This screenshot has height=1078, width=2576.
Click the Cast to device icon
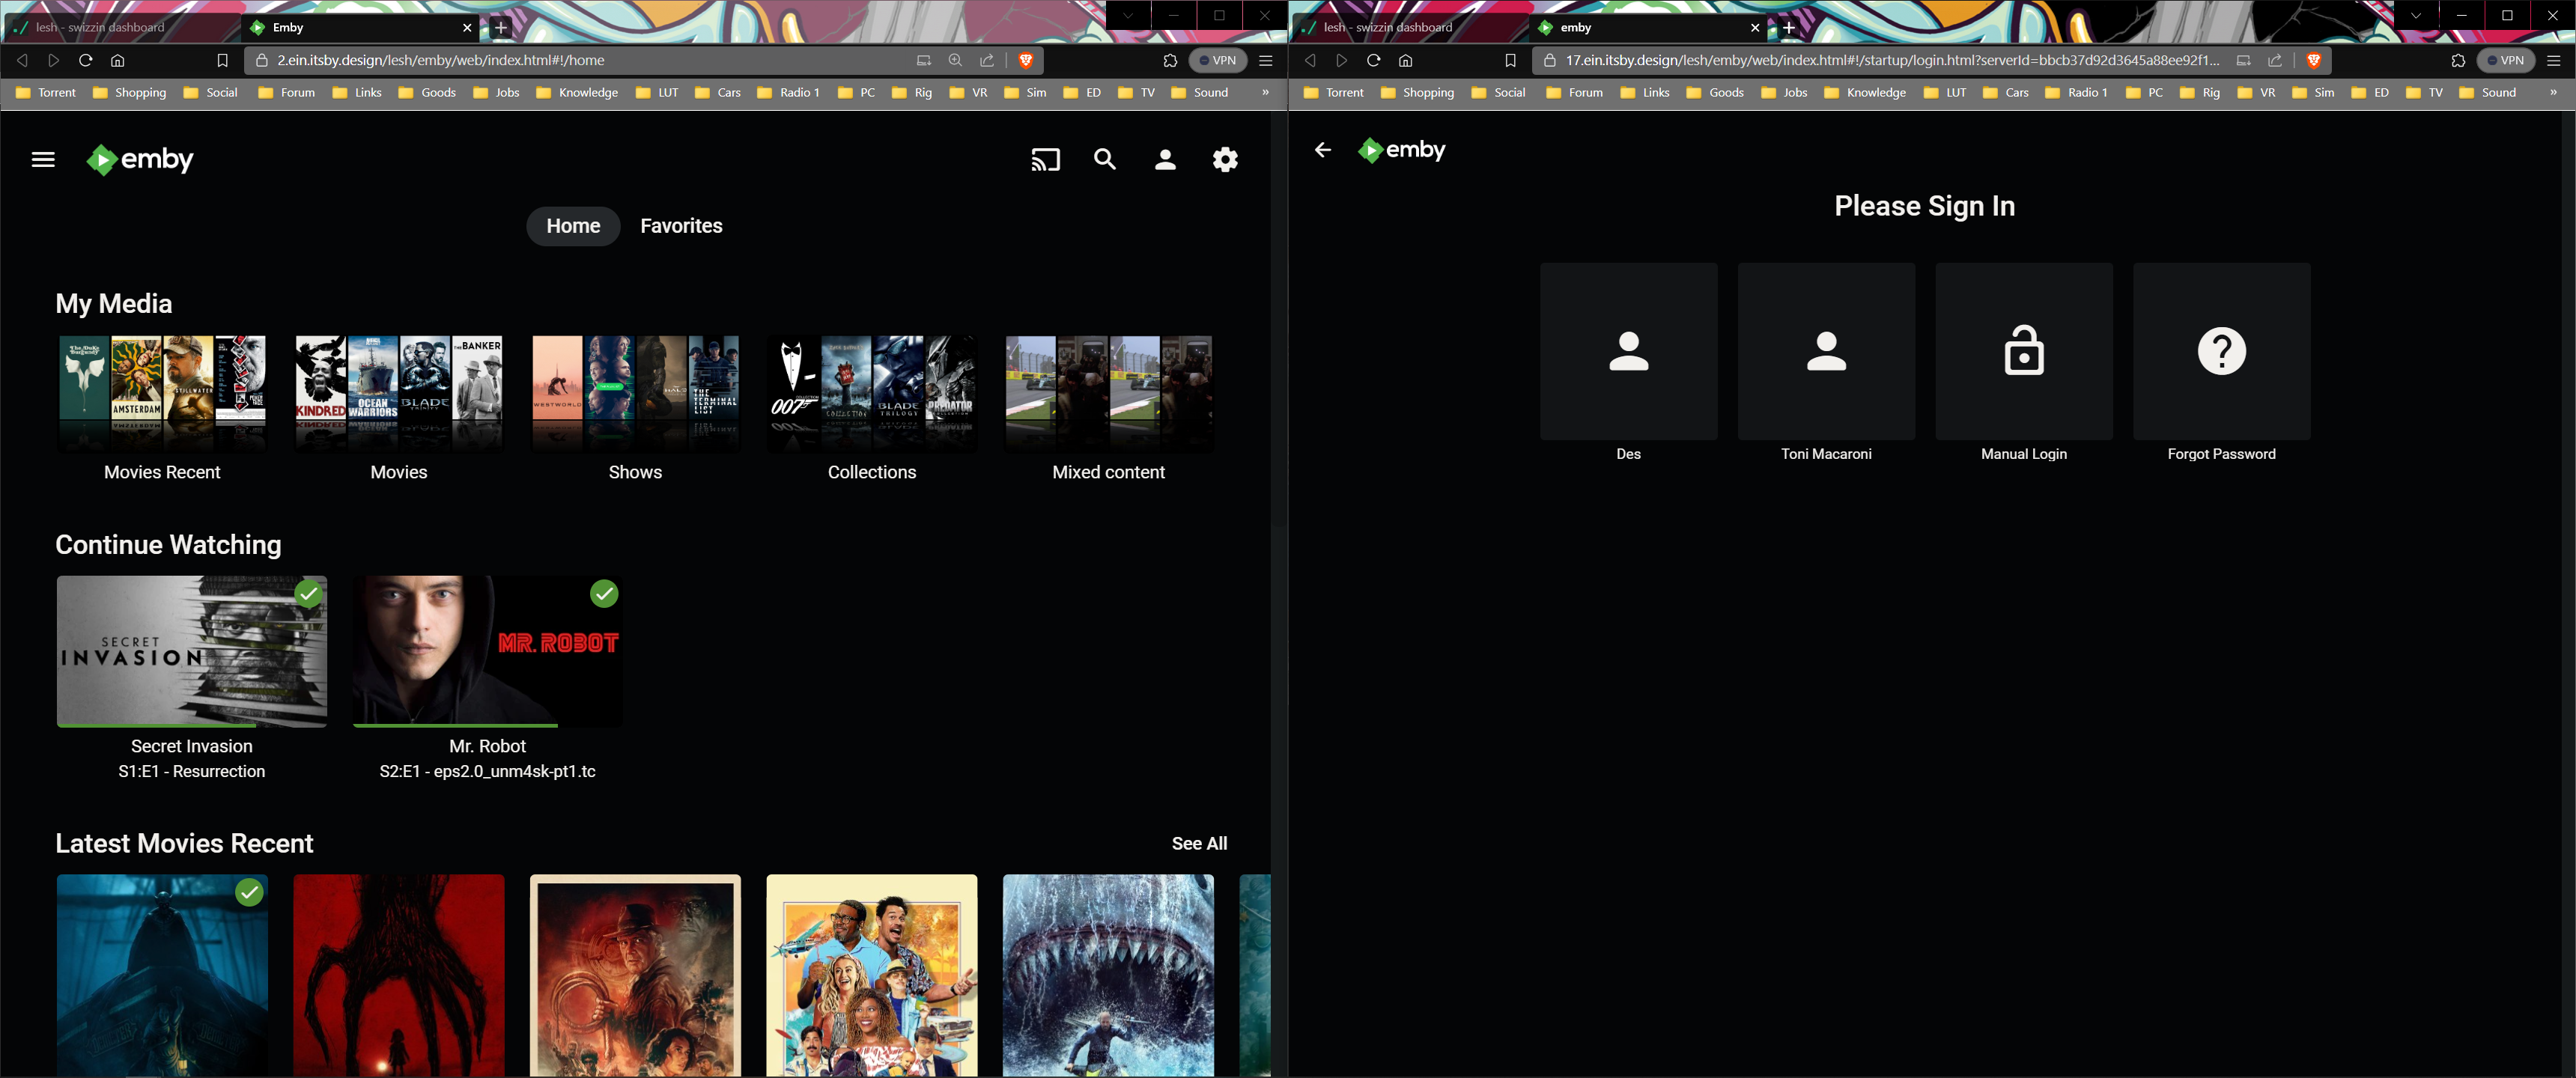click(x=1045, y=160)
